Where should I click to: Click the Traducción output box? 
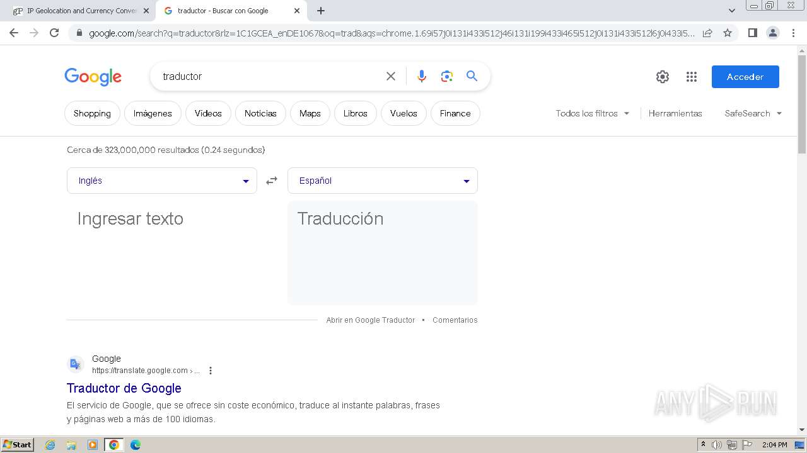[x=383, y=253]
